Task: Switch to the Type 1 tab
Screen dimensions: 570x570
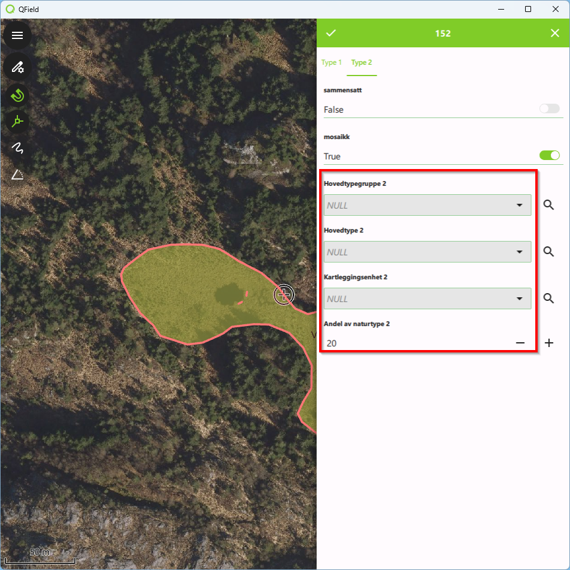Action: tap(332, 62)
